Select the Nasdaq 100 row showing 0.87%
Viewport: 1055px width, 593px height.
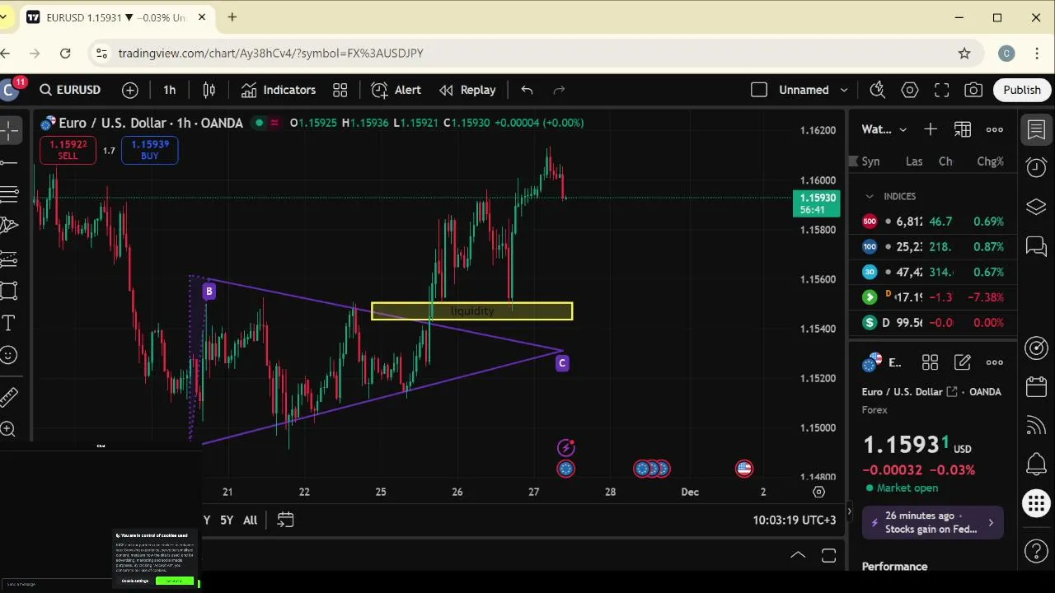(933, 246)
